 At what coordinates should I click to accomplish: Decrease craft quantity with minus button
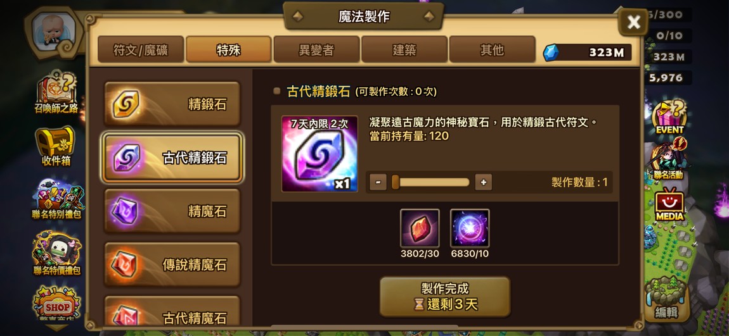point(378,182)
